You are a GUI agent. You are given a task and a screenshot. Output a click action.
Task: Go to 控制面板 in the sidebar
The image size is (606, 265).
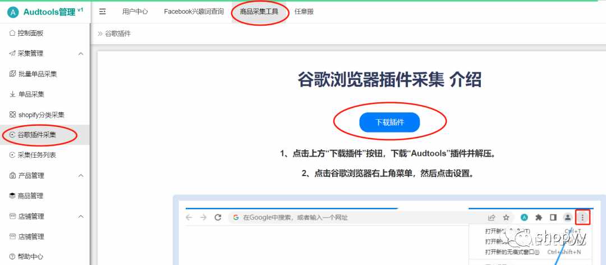pos(30,33)
